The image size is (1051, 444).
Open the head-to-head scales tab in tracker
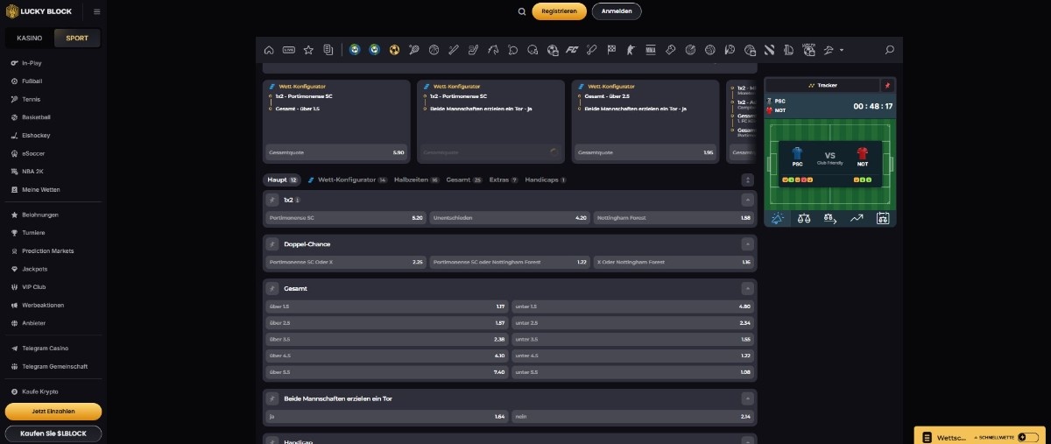804,219
